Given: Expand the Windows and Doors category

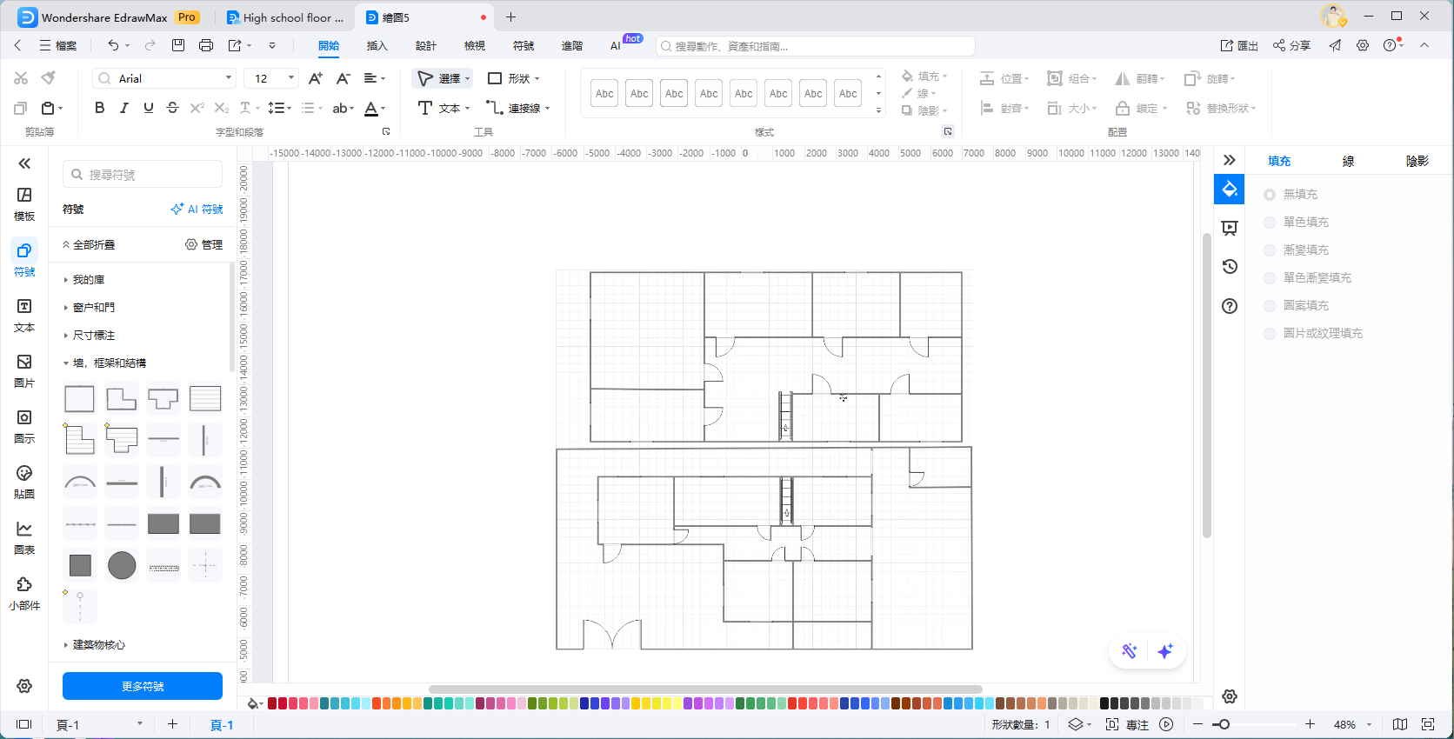Looking at the screenshot, I should point(93,308).
